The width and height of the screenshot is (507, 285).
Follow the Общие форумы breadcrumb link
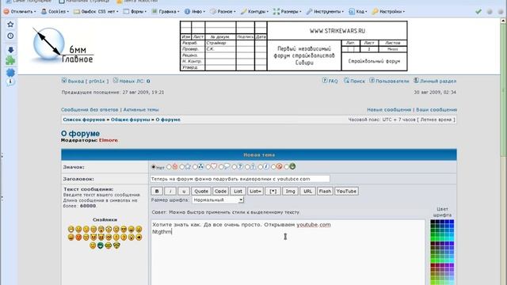130,120
